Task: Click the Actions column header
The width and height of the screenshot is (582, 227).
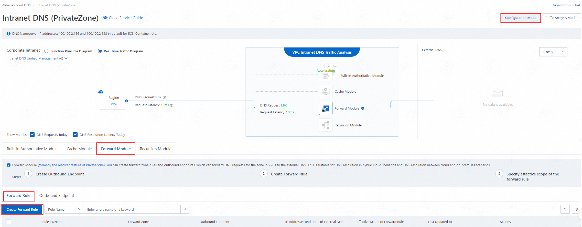Action: tap(505, 222)
